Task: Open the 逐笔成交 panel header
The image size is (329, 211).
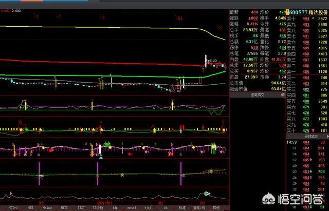Action: pyautogui.click(x=257, y=94)
